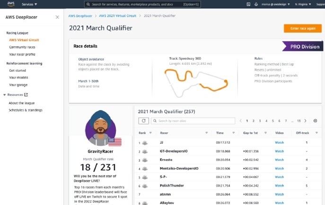
Task: Go to the previous leaderboard page arrow
Action: pos(240,121)
